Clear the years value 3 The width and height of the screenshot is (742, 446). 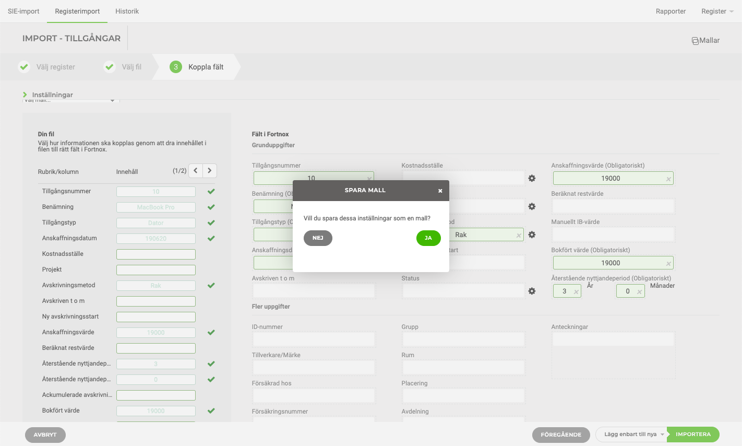576,292
